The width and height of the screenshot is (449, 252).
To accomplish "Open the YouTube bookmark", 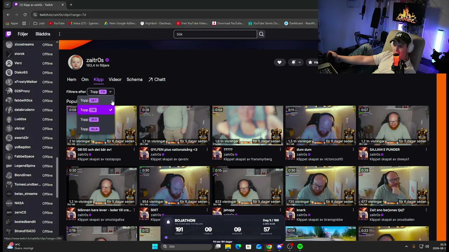I will (57, 23).
